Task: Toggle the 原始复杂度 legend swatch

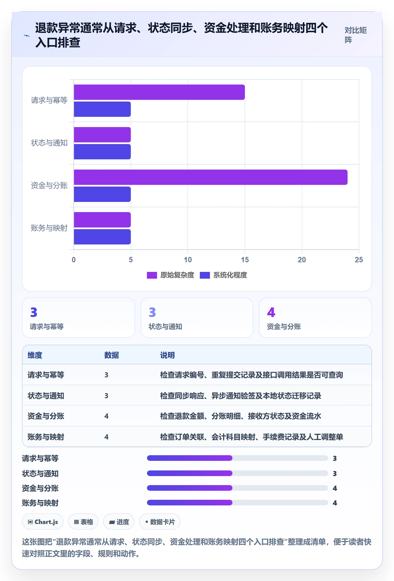Action: 152,275
